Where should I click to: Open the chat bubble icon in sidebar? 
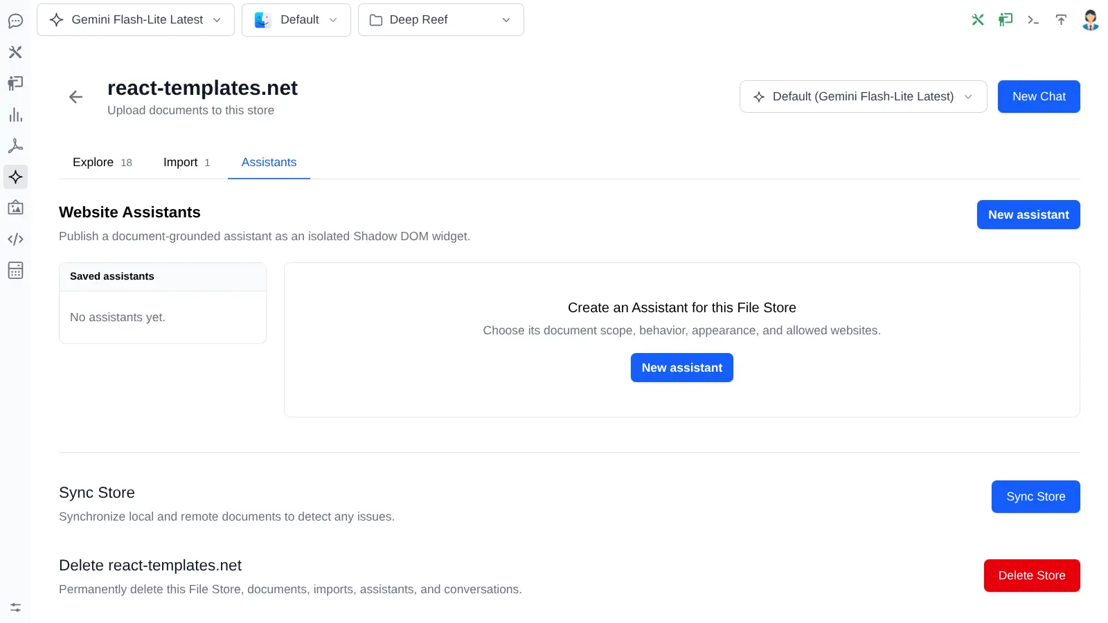tap(15, 21)
